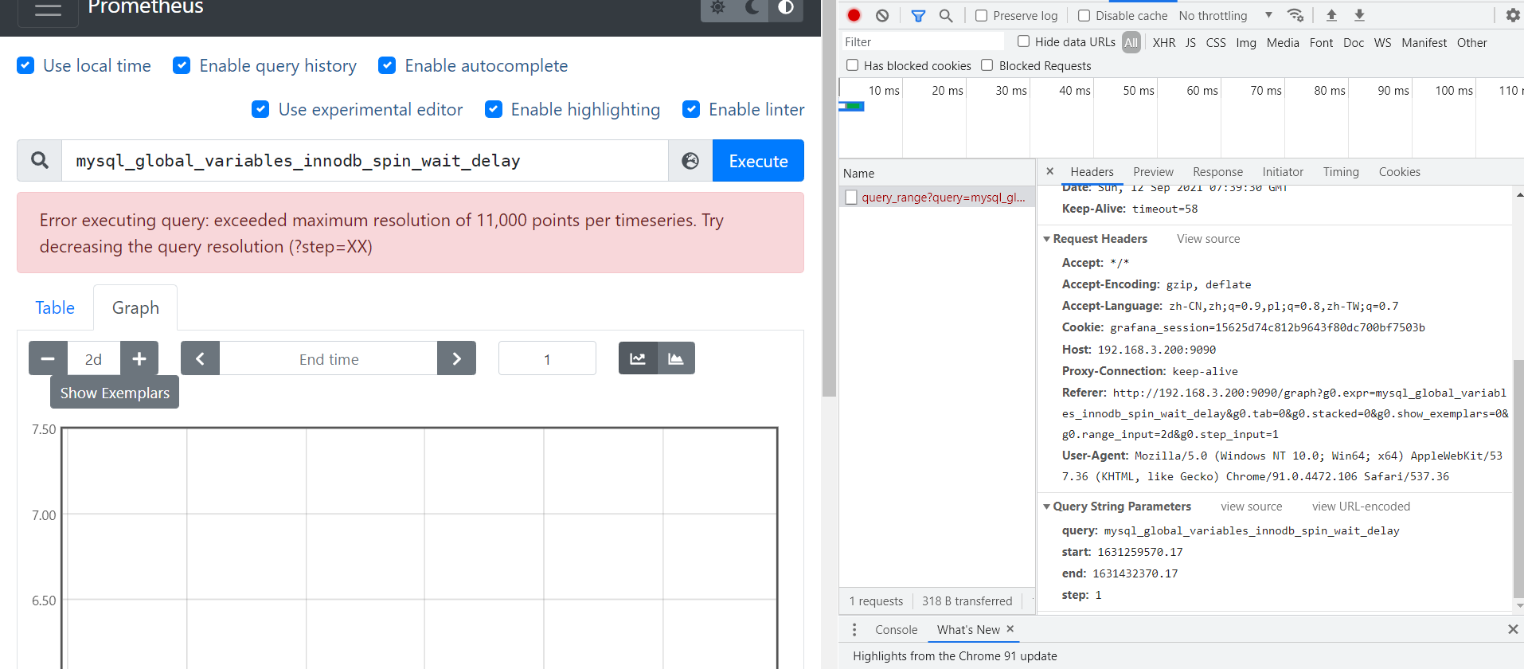The image size is (1524, 669).
Task: Check Blocked Requests
Action: click(987, 65)
